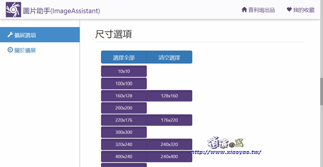Select the 240x400 size filter
Screen dimensions: 323x167
coord(169,156)
